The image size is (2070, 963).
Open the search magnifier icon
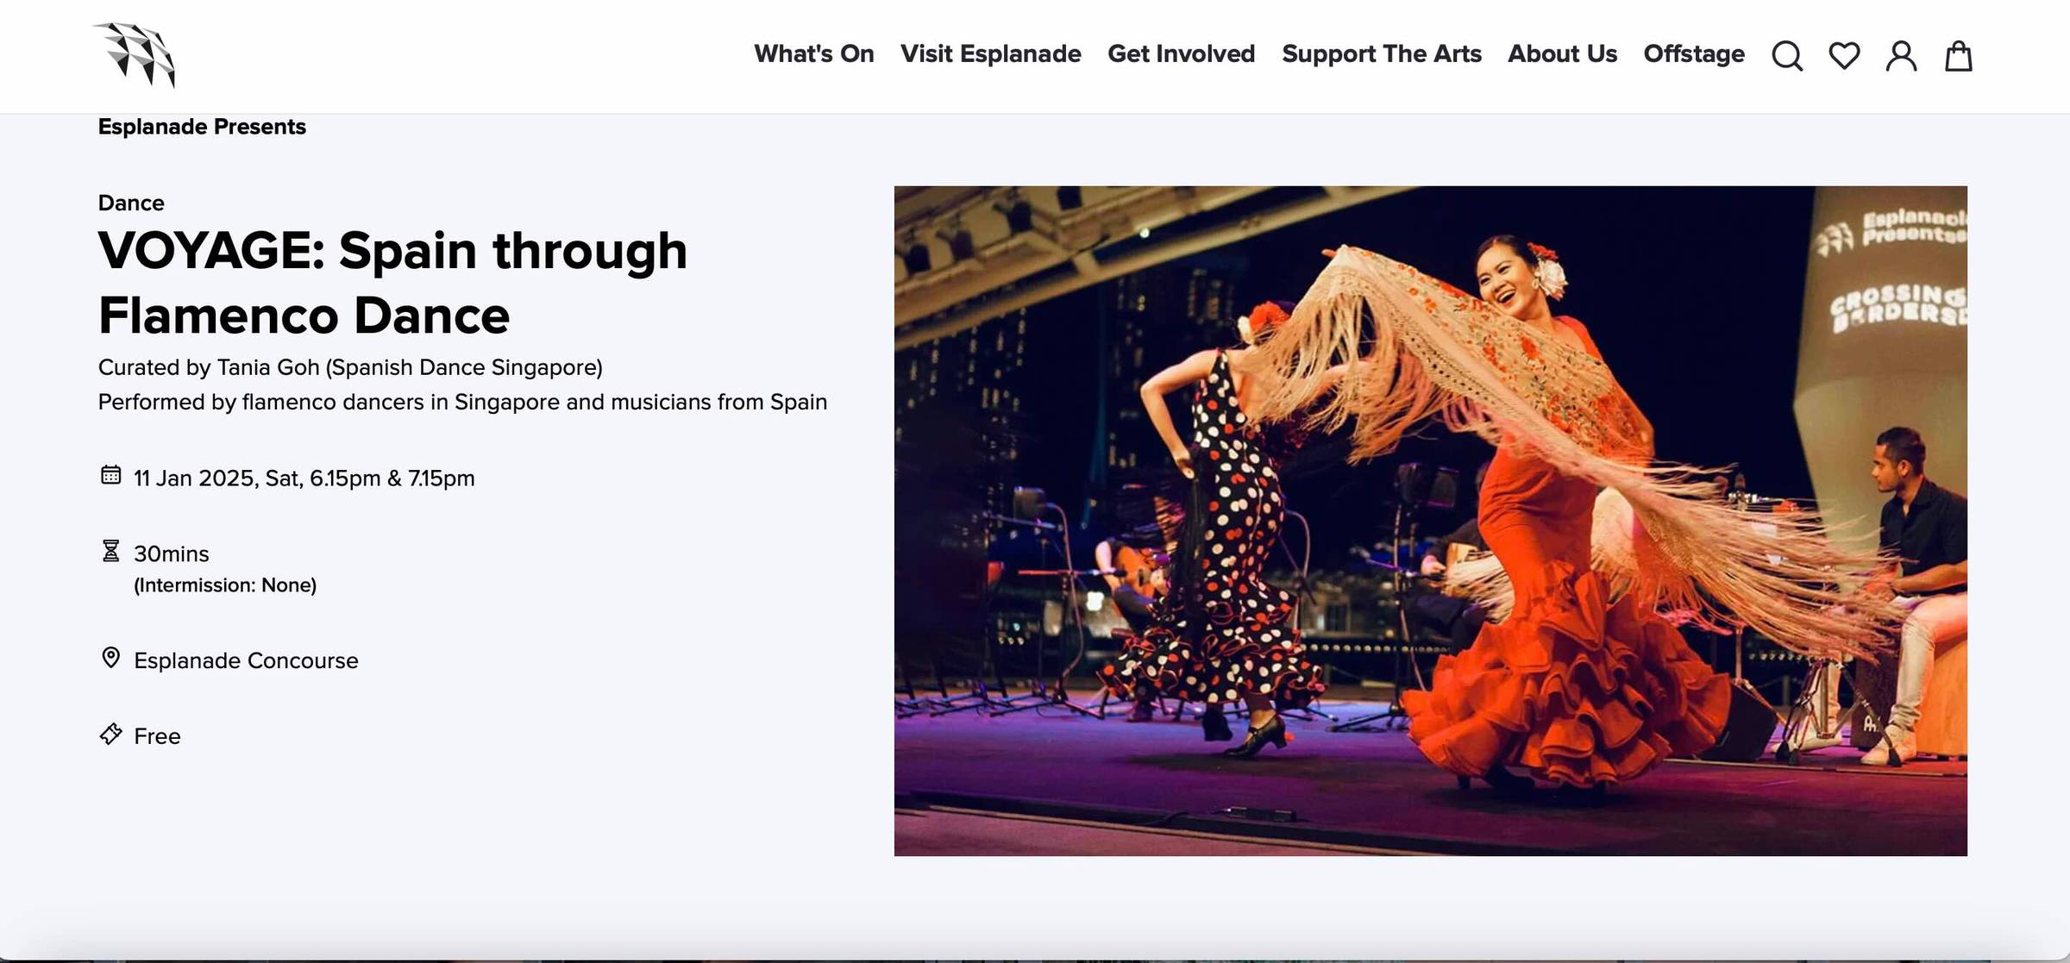point(1787,56)
